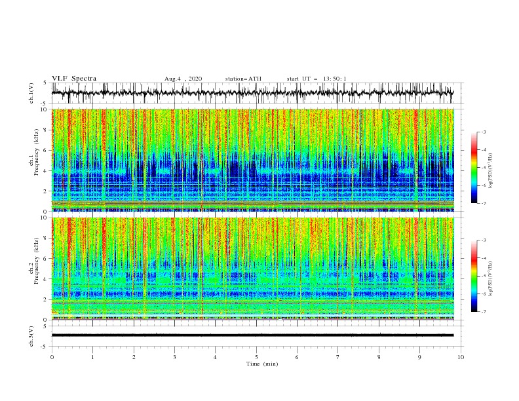The image size is (519, 401).
Task: Select lower colorbar "log(PSD)(V²/Hz)" label
Action: (x=491, y=278)
